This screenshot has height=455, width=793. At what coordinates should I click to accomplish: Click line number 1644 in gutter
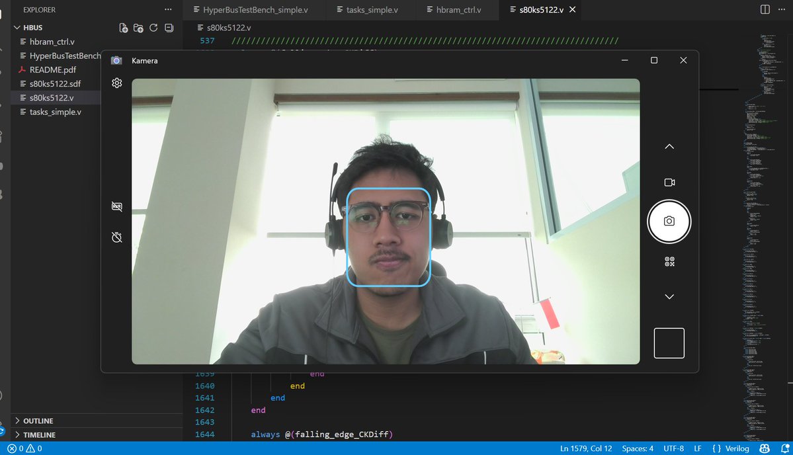[205, 434]
